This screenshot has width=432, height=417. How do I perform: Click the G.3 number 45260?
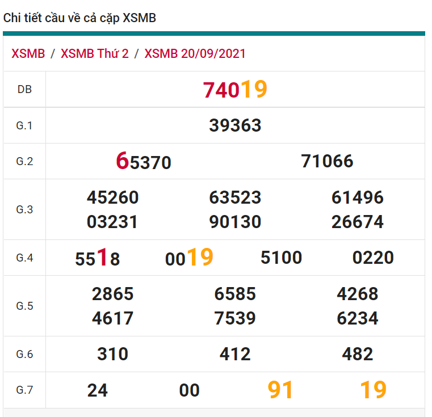coord(112,197)
